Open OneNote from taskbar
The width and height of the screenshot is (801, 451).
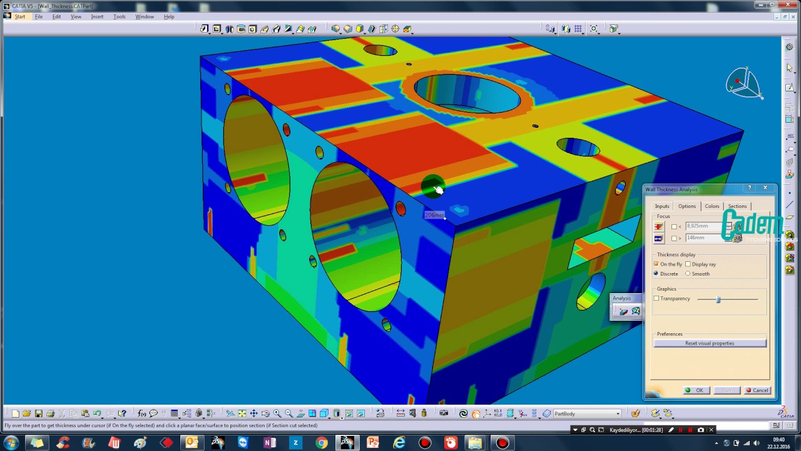pos(269,443)
